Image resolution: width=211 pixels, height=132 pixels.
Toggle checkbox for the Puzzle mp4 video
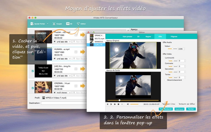click(33, 37)
